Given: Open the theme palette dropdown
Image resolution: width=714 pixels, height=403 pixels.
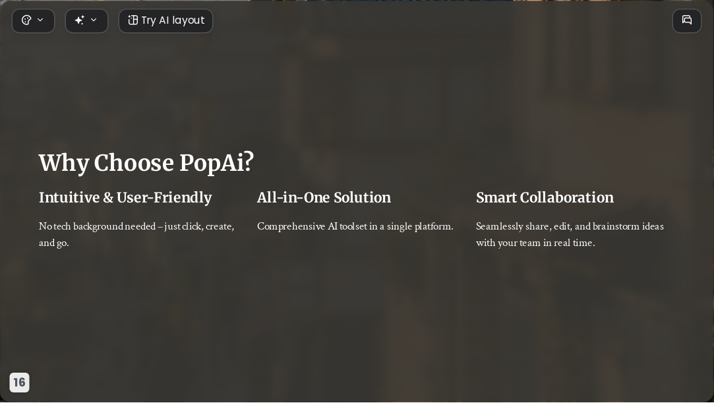Looking at the screenshot, I should point(33,20).
